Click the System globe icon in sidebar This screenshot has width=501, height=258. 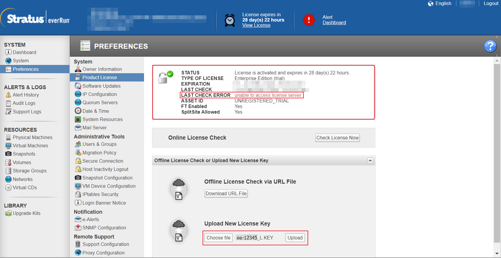(8, 61)
